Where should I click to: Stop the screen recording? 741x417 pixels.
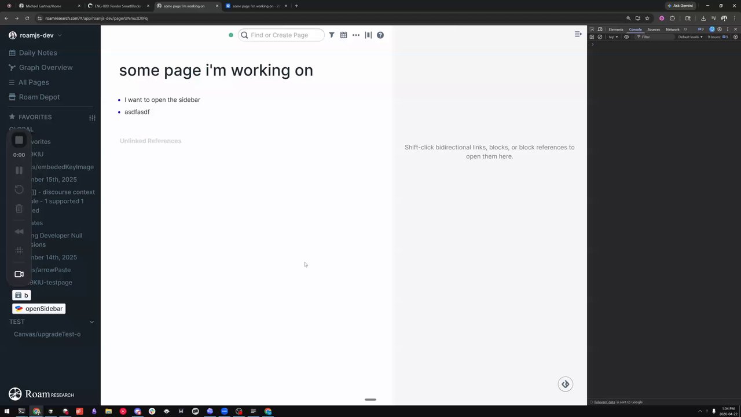(19, 140)
